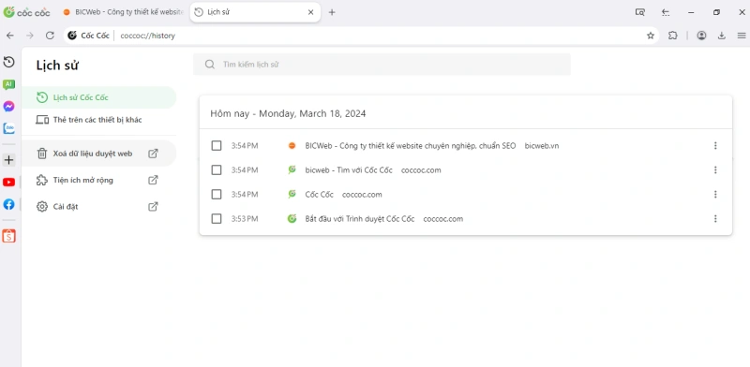Tick the checkbox for BICWeb history entry

tap(217, 145)
